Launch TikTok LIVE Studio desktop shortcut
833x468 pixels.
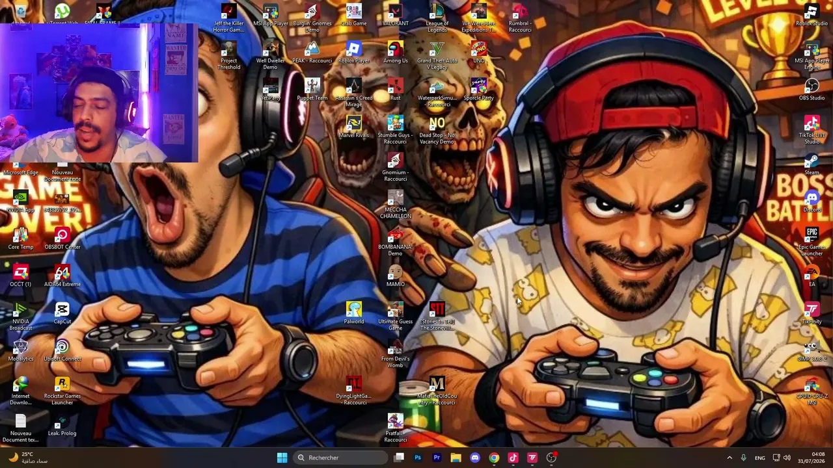coord(812,131)
